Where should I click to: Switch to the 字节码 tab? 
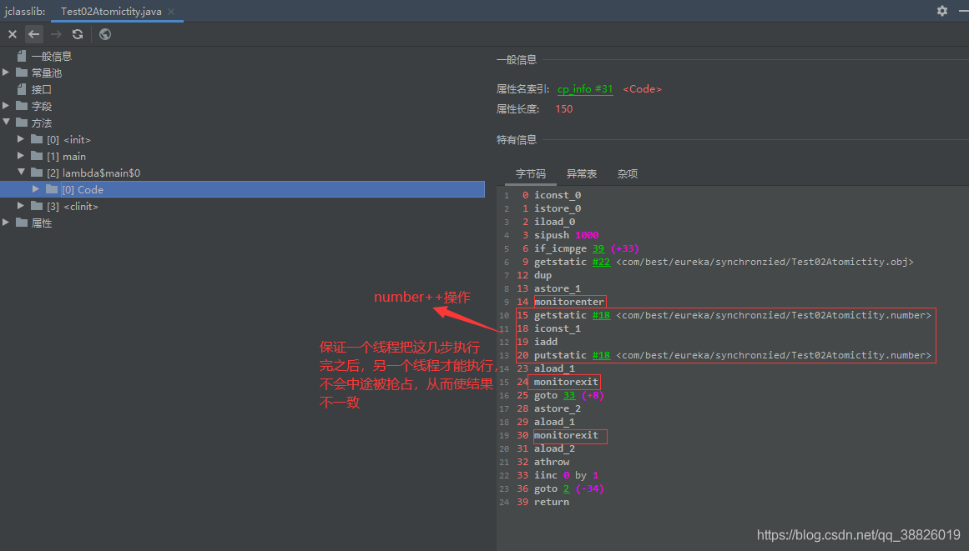[x=531, y=174]
